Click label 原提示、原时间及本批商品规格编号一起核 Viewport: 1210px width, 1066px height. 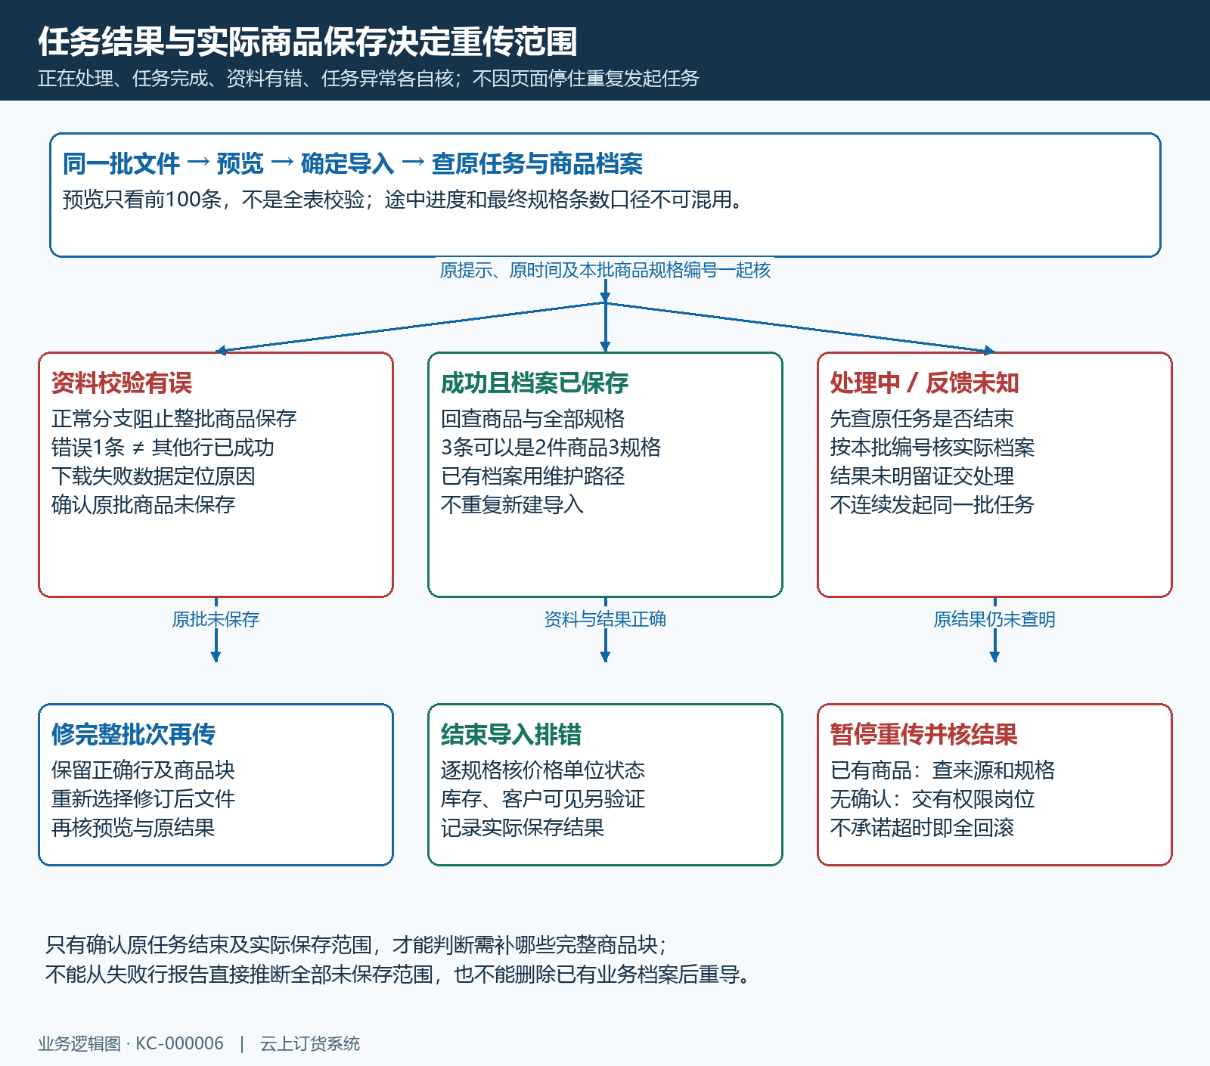click(x=605, y=270)
